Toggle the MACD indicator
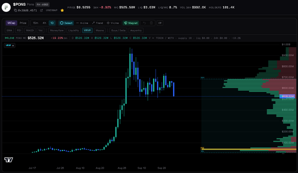The width and height of the screenshot is (298, 173). coord(30,30)
